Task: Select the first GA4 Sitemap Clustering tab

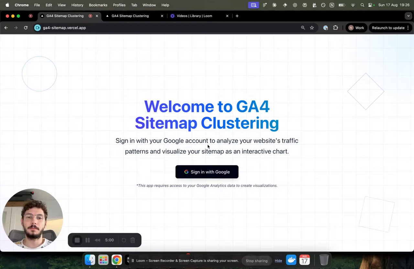Action: pyautogui.click(x=65, y=16)
